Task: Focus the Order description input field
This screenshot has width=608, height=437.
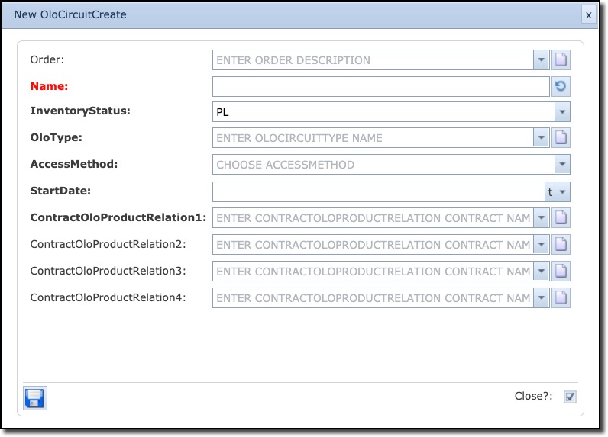Action: click(x=373, y=60)
